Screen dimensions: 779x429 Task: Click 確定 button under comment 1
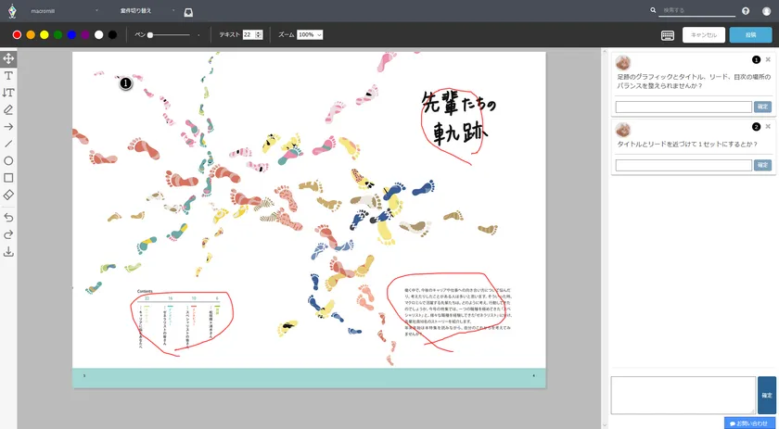762,107
